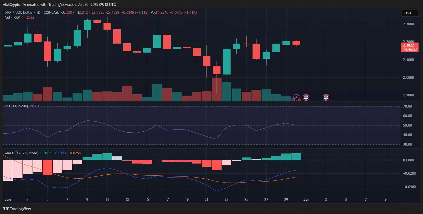Click the low value L2.1725
This screenshot has width=423, height=214.
click(98, 12)
